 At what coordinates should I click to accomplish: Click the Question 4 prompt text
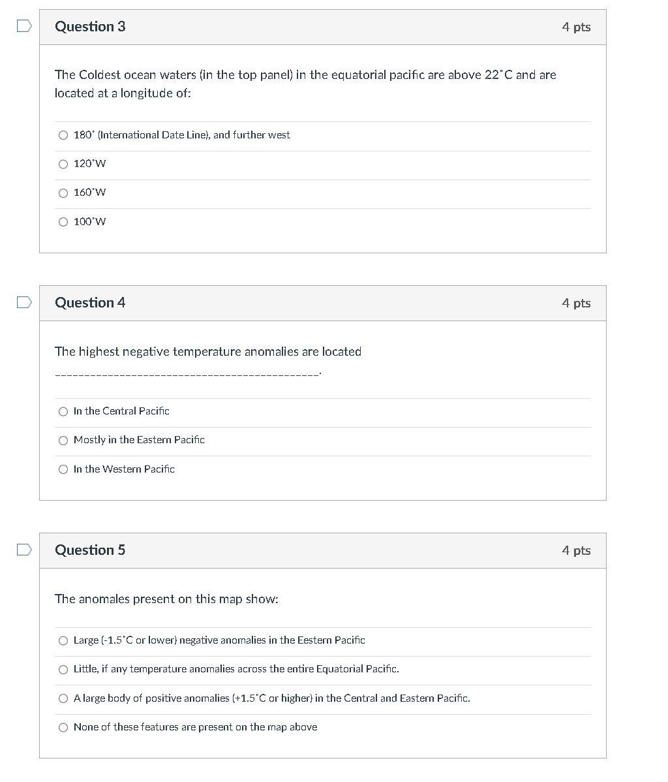[x=208, y=351]
